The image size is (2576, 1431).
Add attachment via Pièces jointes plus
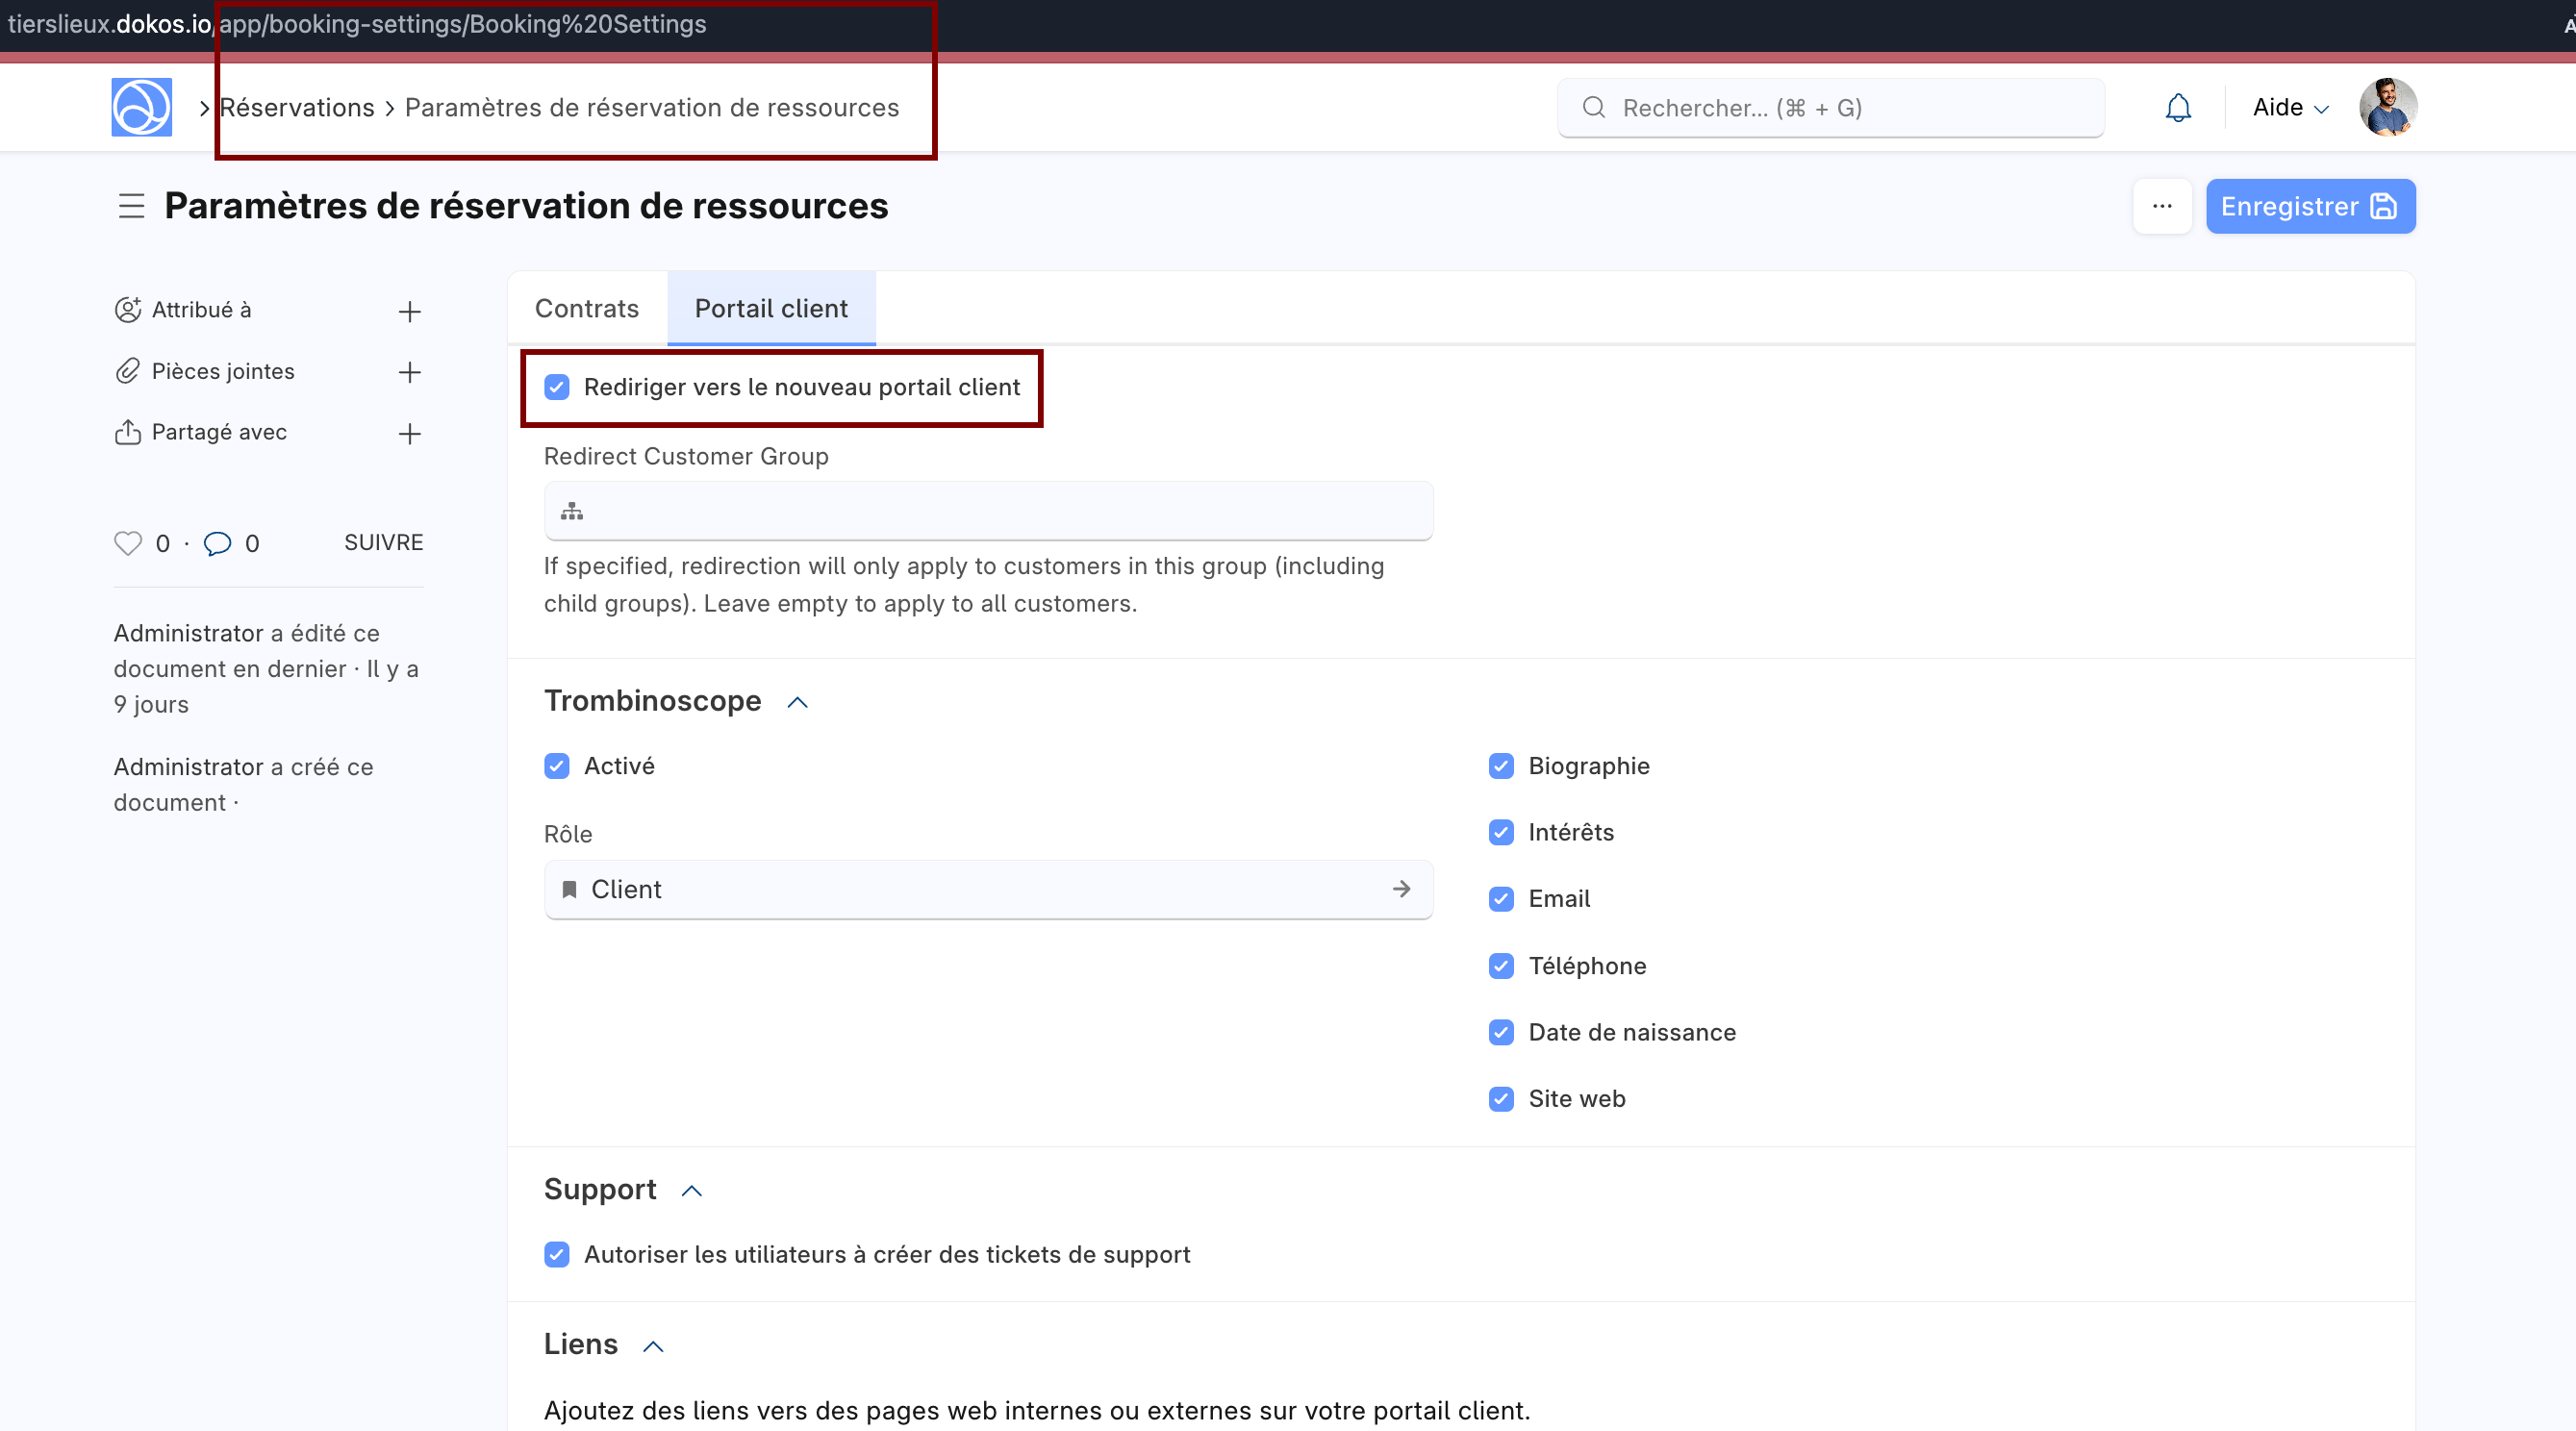pyautogui.click(x=409, y=372)
